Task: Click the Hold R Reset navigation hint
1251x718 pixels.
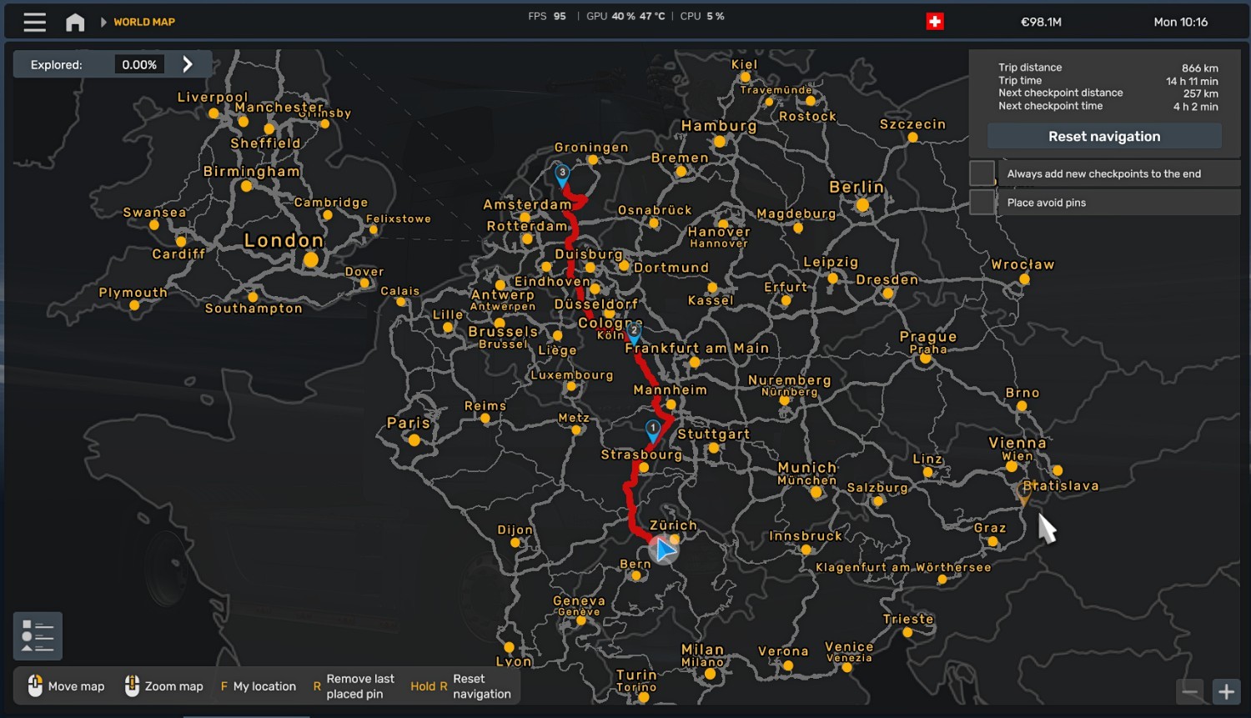Action: [460, 686]
